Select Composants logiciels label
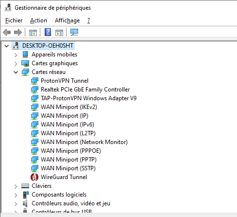The width and height of the screenshot is (237, 217). [59, 195]
